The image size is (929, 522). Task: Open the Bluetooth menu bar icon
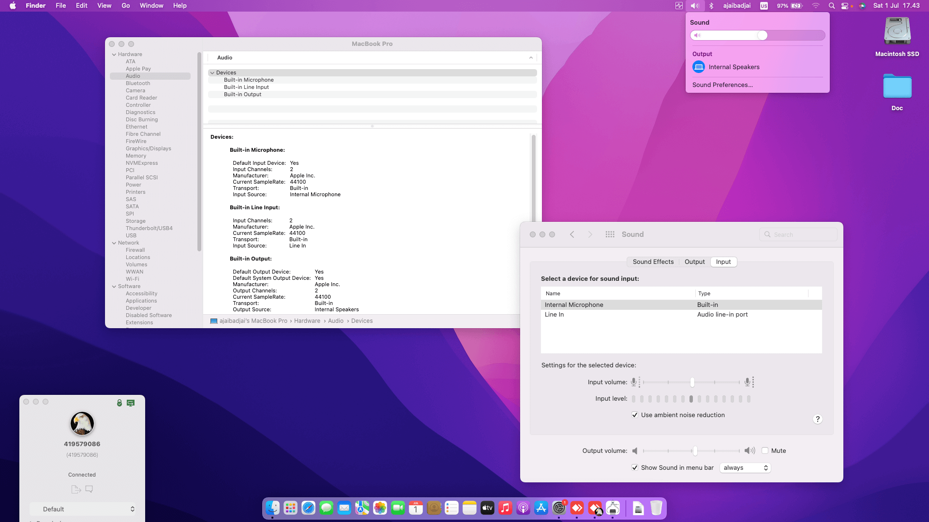(711, 6)
